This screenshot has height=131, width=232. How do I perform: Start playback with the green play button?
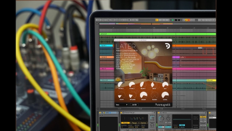(173, 20)
